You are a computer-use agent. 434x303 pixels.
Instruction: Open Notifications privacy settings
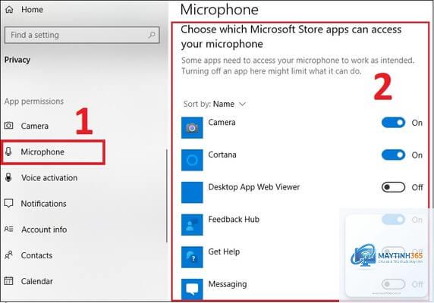36,204
